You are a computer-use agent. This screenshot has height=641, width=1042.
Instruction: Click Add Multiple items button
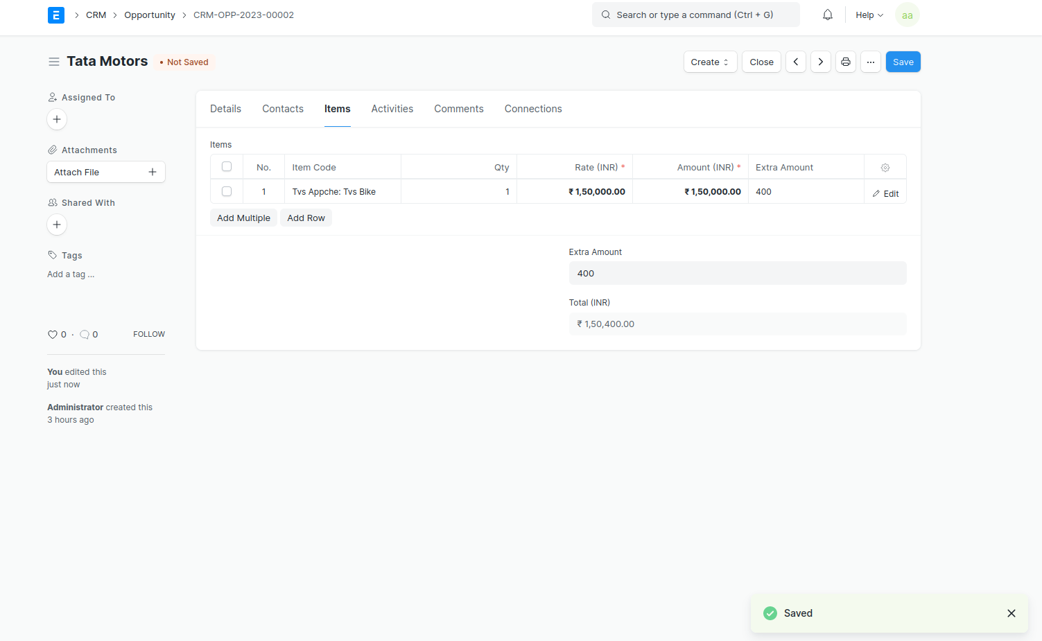244,218
